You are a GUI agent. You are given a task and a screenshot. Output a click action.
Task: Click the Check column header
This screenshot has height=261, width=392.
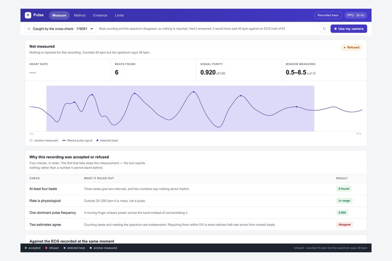35,178
